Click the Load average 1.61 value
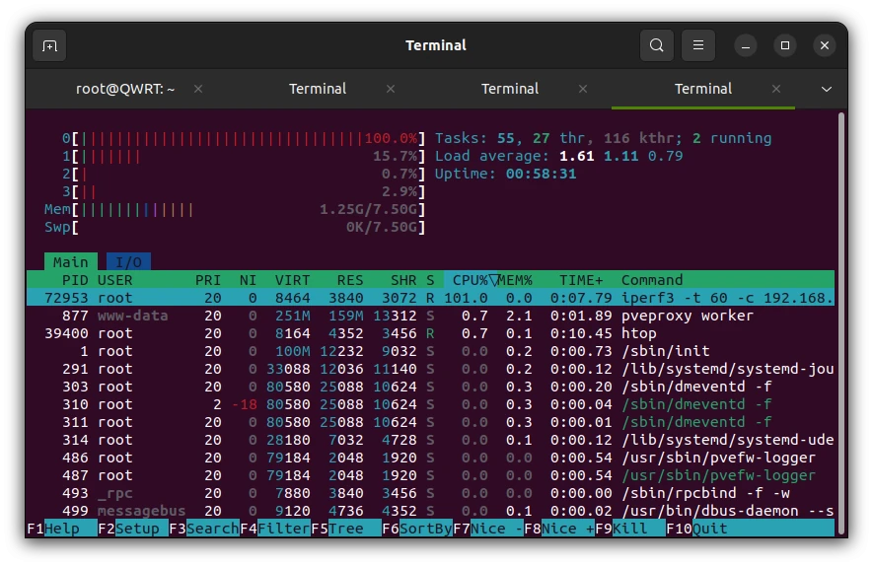This screenshot has height=566, width=873. click(x=577, y=156)
